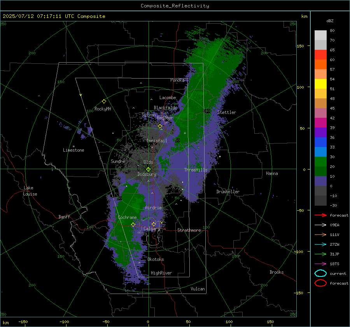This screenshot has height=327, width=350.
Task: Click the Blackfalds city label
Action: coord(165,108)
